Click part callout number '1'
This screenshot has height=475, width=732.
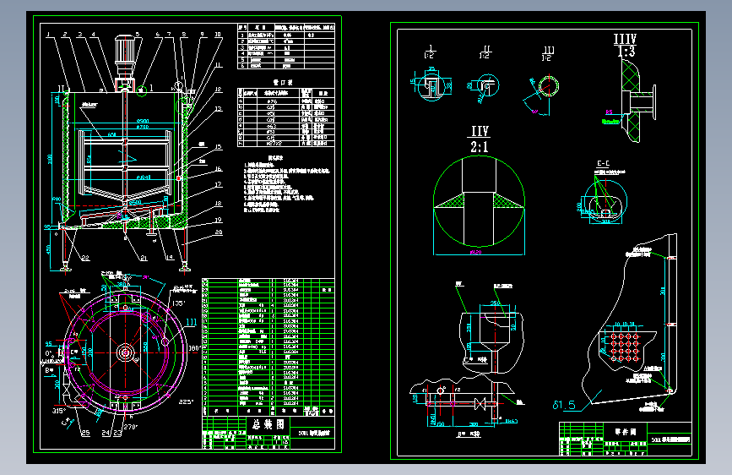coord(48,34)
